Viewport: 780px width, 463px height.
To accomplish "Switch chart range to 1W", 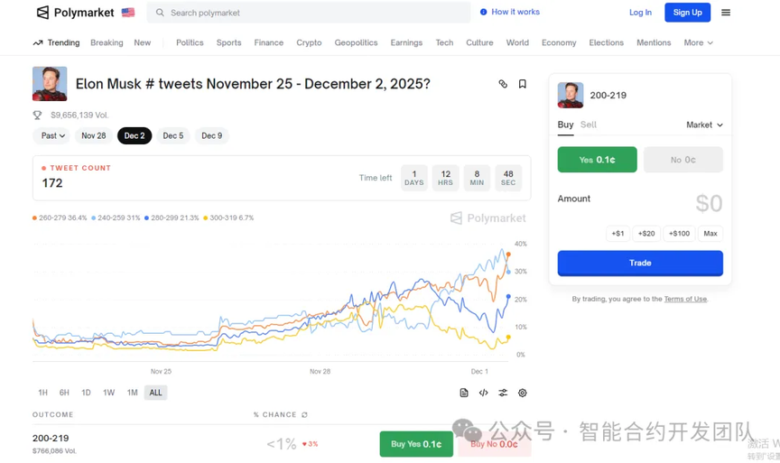I will pyautogui.click(x=109, y=393).
